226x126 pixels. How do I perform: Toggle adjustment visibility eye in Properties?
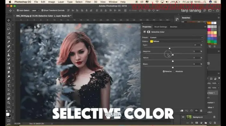tap(196, 110)
